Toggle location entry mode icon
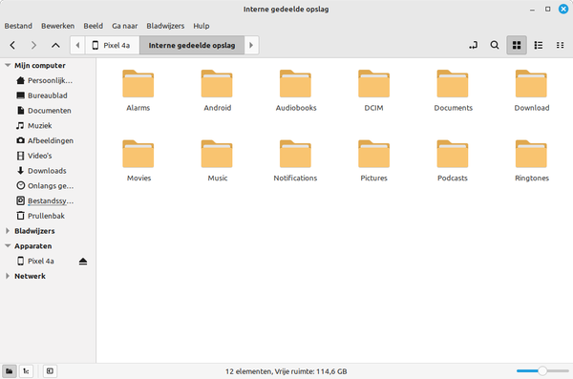 click(x=474, y=45)
